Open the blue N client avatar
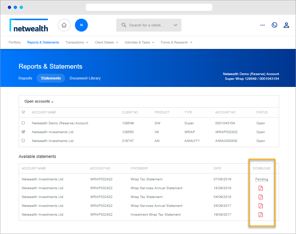 click(81, 25)
